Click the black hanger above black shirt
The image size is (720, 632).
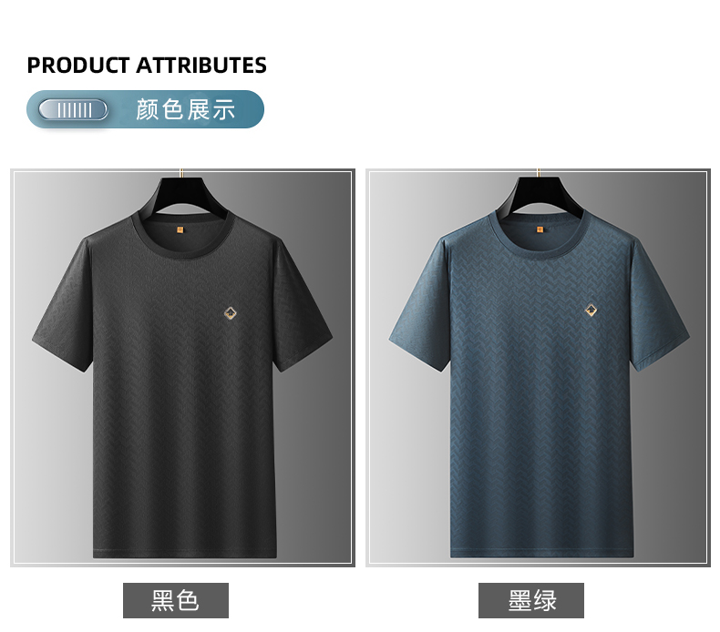[x=183, y=195]
